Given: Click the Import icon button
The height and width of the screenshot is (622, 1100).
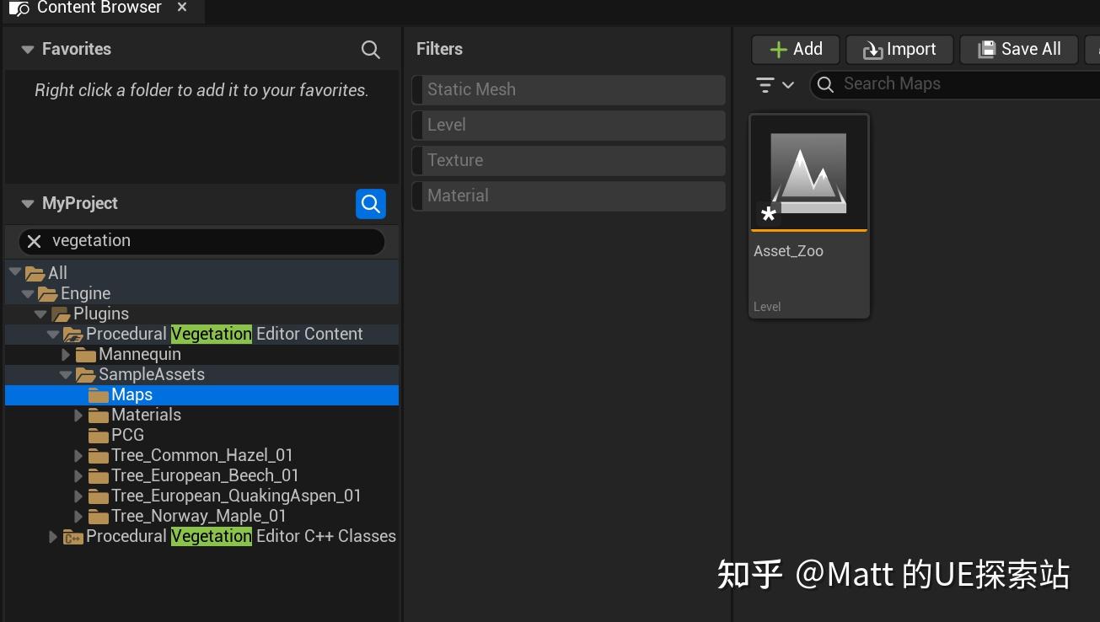Looking at the screenshot, I should (874, 49).
